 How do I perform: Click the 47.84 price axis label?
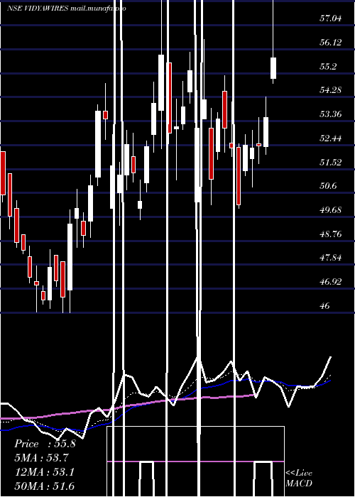coord(331,258)
